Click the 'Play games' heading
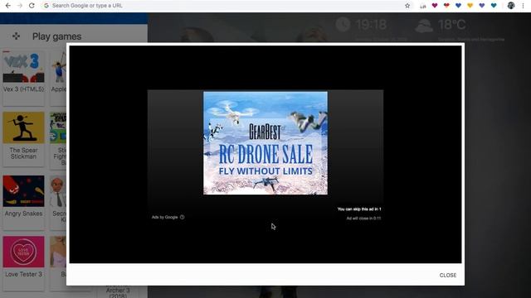The width and height of the screenshot is (531, 298). click(x=57, y=36)
